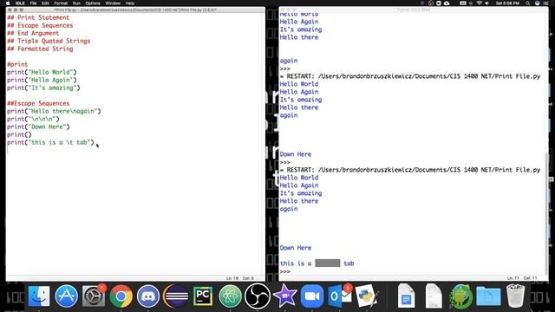Click the last 'Down Here' shell output
555x312 pixels.
(x=296, y=248)
